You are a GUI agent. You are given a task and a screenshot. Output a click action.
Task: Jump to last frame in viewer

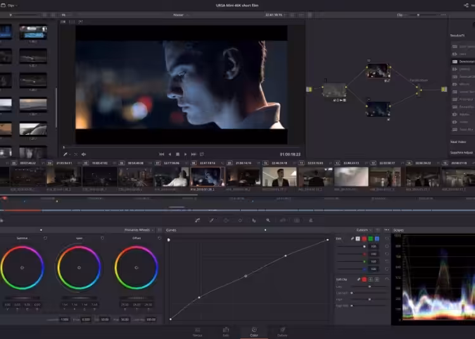[x=194, y=154]
